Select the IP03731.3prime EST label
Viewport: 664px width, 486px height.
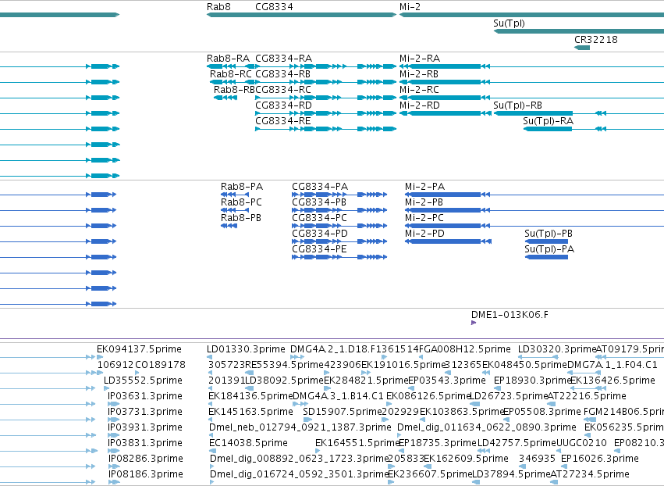pos(145,412)
